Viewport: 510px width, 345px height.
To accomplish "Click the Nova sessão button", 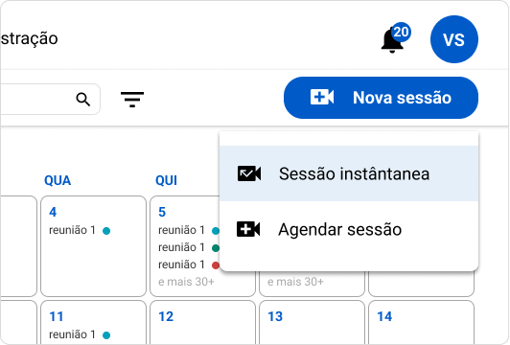I will coord(381,98).
